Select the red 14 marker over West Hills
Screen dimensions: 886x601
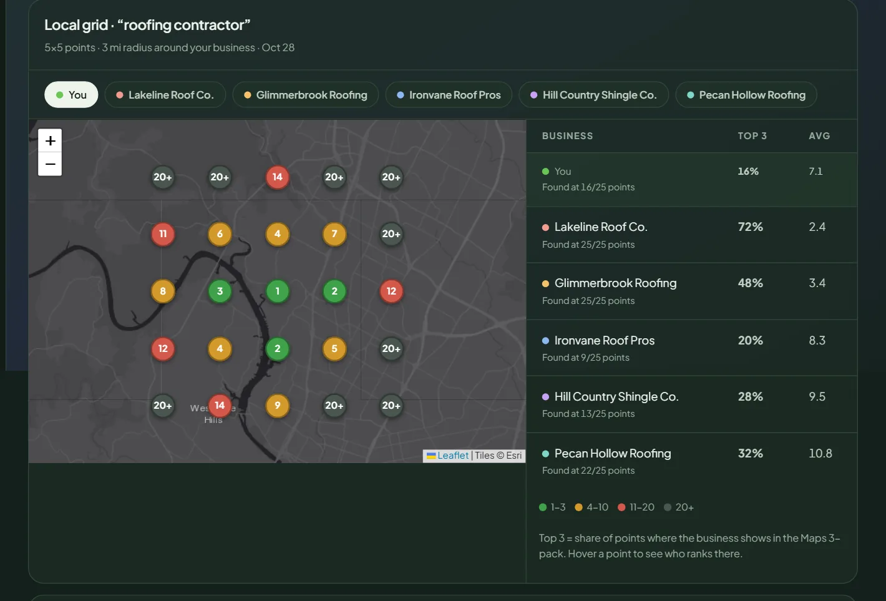tap(220, 406)
